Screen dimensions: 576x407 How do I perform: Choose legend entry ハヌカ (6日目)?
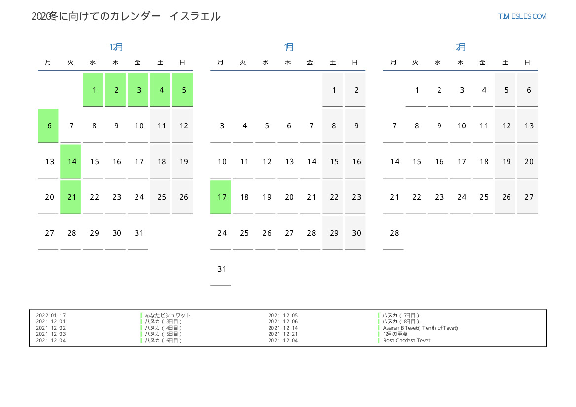click(x=164, y=340)
